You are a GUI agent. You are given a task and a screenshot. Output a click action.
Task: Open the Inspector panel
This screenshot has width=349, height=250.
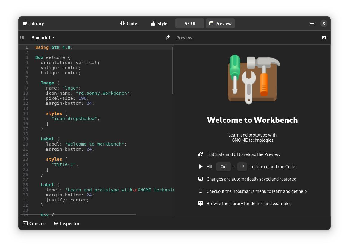pyautogui.click(x=66, y=223)
